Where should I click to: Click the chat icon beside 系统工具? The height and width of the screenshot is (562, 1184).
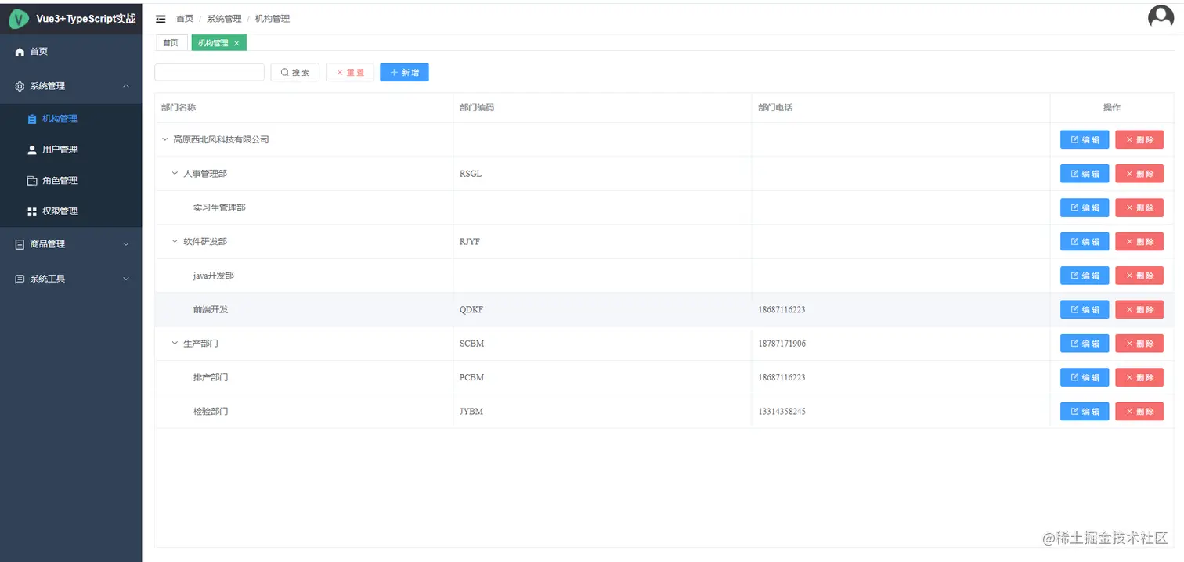(20, 279)
